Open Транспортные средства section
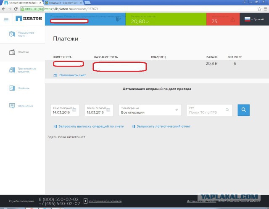 pos(22,70)
